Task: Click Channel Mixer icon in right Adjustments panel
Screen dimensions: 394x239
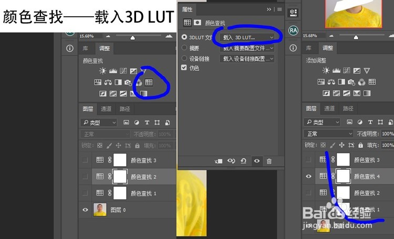Action: tap(361, 82)
